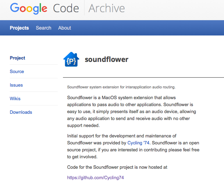224x191 pixels.
Task: Click the Archive word in header
Action: click(x=106, y=8)
